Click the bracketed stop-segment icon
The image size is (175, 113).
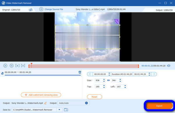pos(23,65)
